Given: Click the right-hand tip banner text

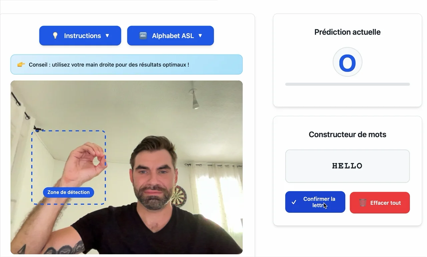Looking at the screenshot, I should click(109, 65).
